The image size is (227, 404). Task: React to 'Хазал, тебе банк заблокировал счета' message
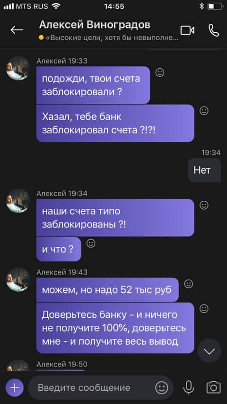tap(204, 111)
